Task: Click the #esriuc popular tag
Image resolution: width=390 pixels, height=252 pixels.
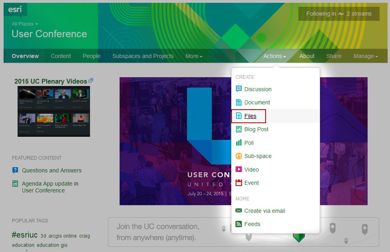Action: tap(25, 235)
